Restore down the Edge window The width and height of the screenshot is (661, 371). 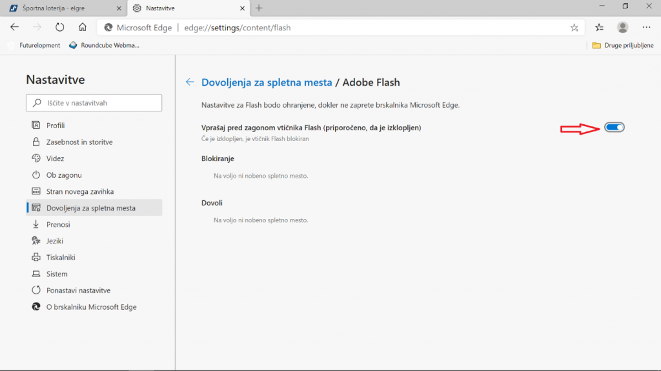pyautogui.click(x=625, y=6)
